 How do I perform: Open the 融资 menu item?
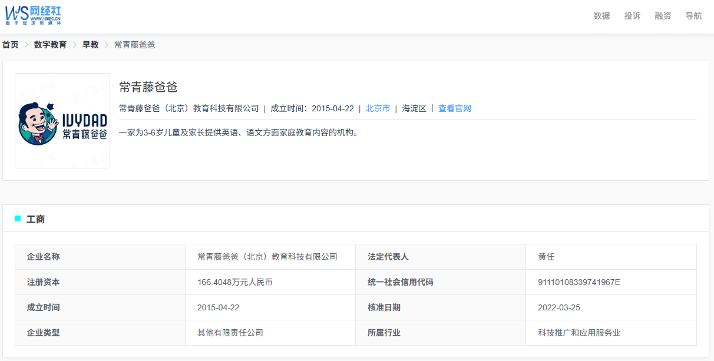pyautogui.click(x=663, y=16)
